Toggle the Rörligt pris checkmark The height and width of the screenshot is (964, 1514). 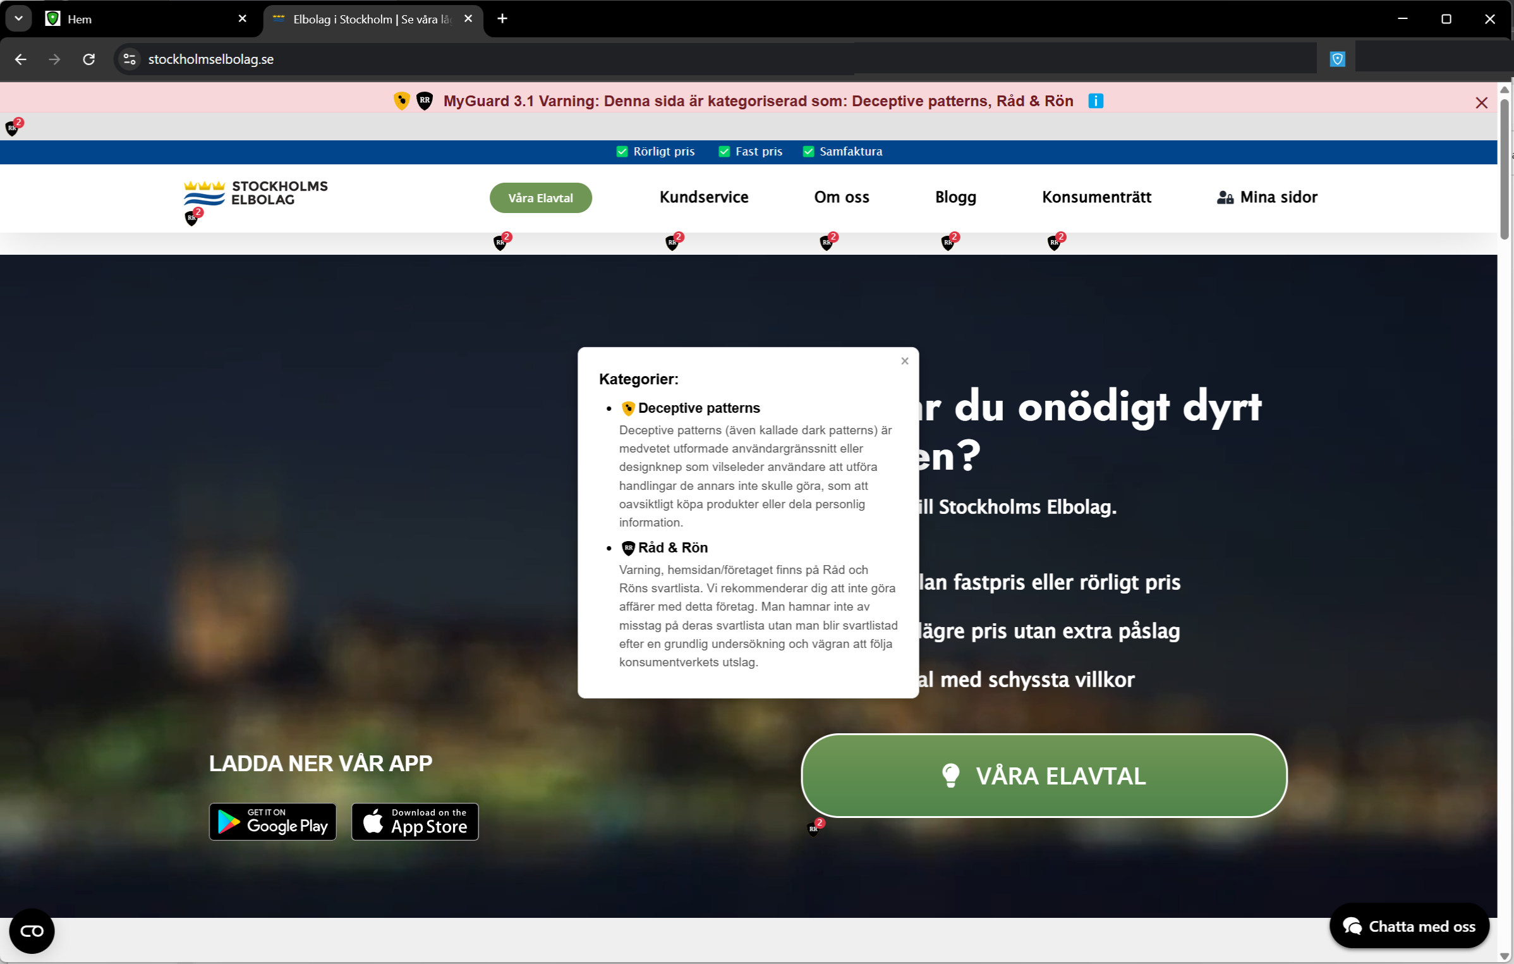pyautogui.click(x=622, y=152)
